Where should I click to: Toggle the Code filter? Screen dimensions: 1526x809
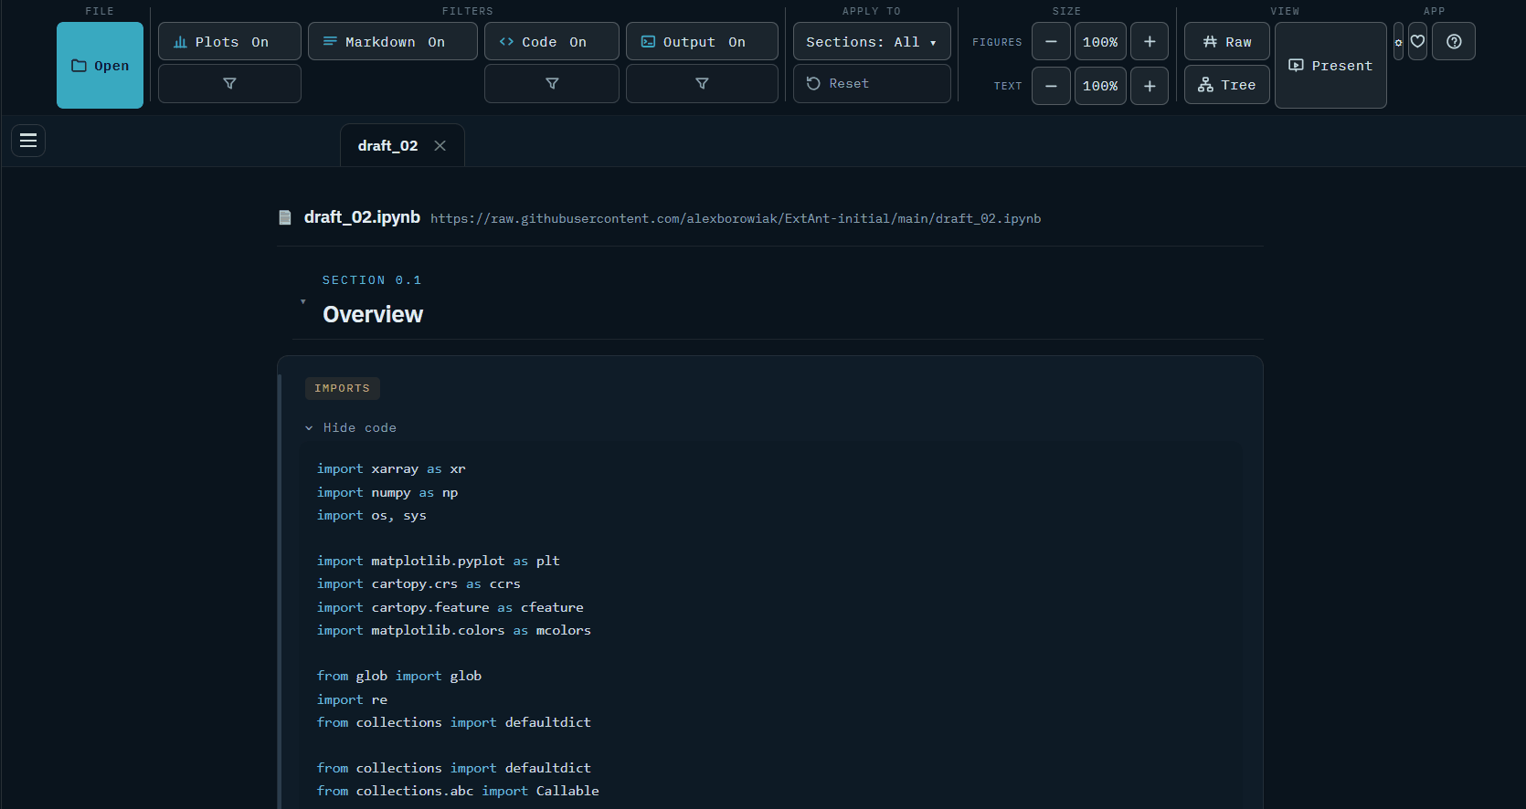pyautogui.click(x=552, y=42)
